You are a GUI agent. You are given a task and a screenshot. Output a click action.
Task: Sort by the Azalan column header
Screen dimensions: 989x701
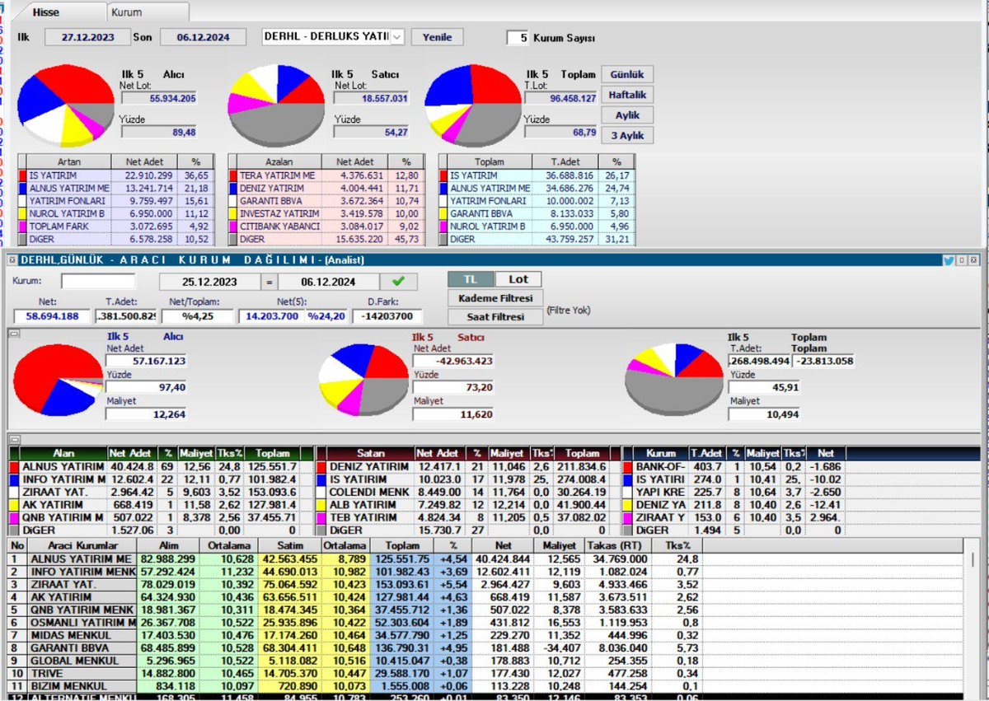click(279, 161)
